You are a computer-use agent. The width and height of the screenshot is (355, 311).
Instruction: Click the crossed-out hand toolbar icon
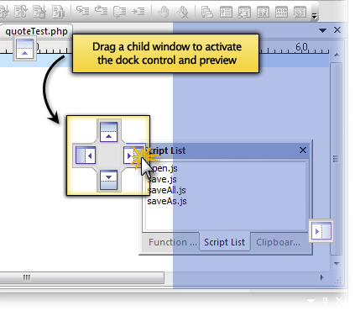tap(182, 12)
